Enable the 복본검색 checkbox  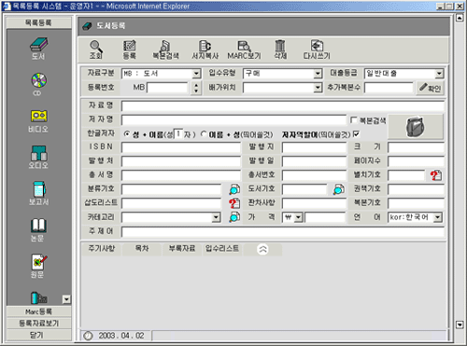[x=354, y=120]
